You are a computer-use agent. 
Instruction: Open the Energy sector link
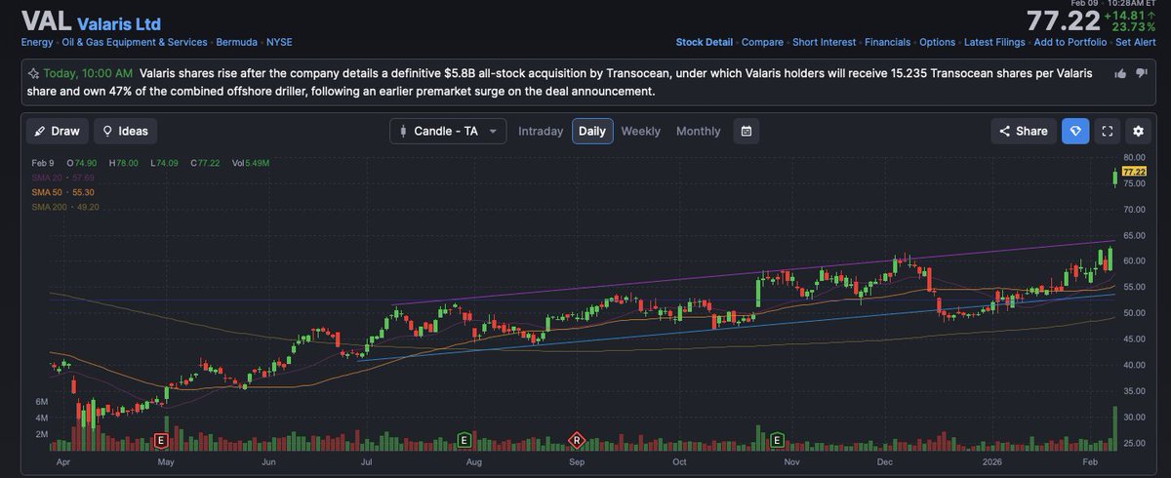coord(37,42)
